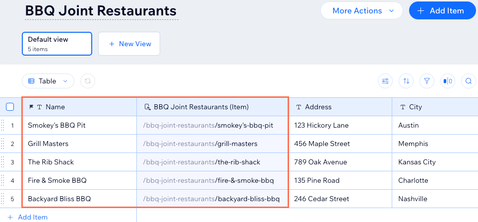Viewport: 478px width, 222px height.
Task: Click the drag handle for row 1
Action: click(2, 125)
